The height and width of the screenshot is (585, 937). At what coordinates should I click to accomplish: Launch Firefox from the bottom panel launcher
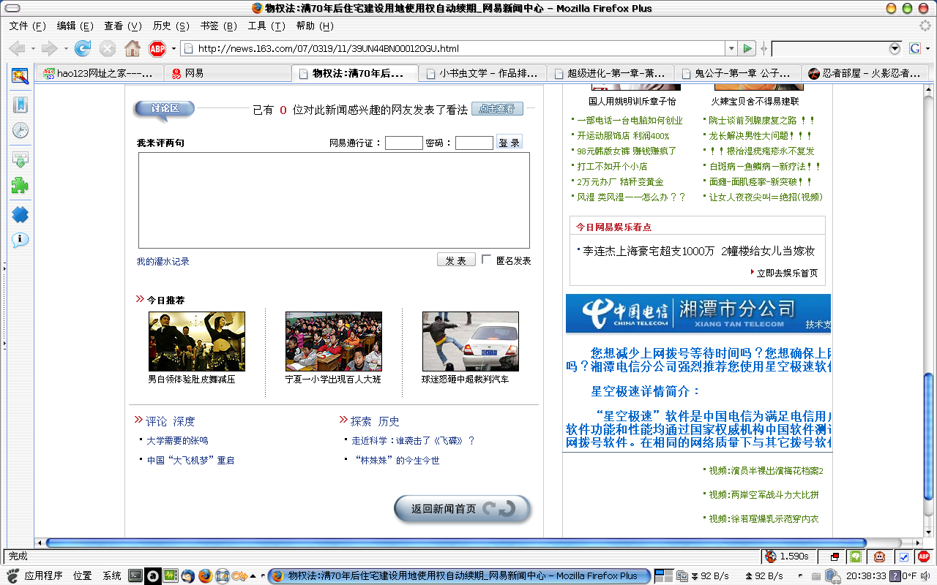pos(206,575)
